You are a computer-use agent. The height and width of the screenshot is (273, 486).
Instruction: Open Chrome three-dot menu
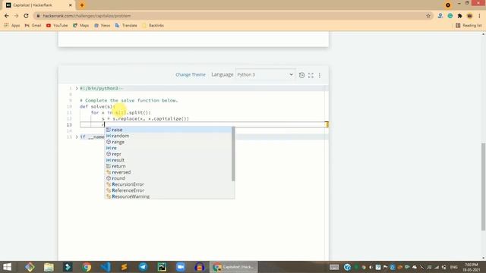479,16
